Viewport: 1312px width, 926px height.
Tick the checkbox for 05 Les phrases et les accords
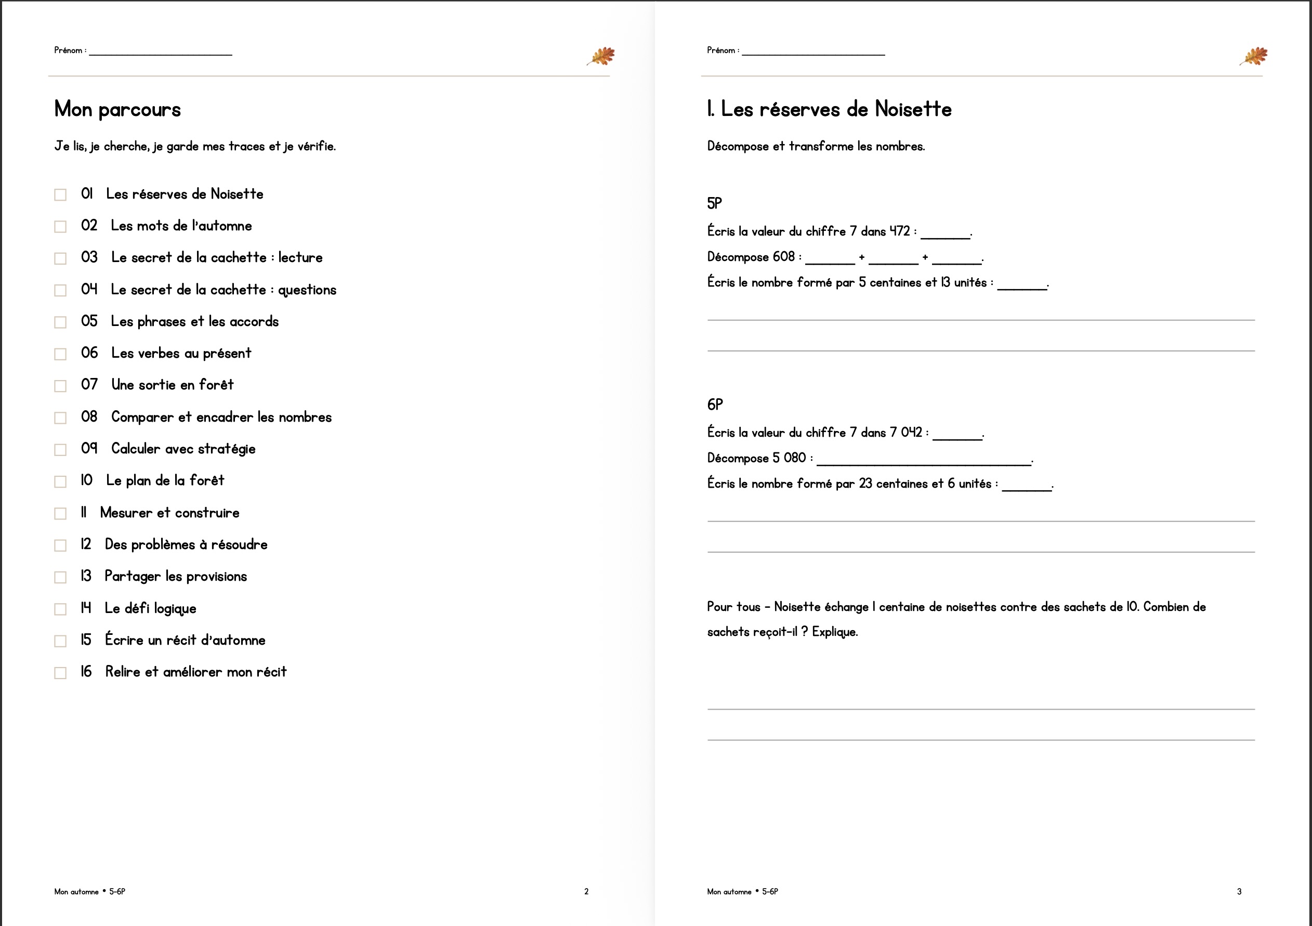60,322
